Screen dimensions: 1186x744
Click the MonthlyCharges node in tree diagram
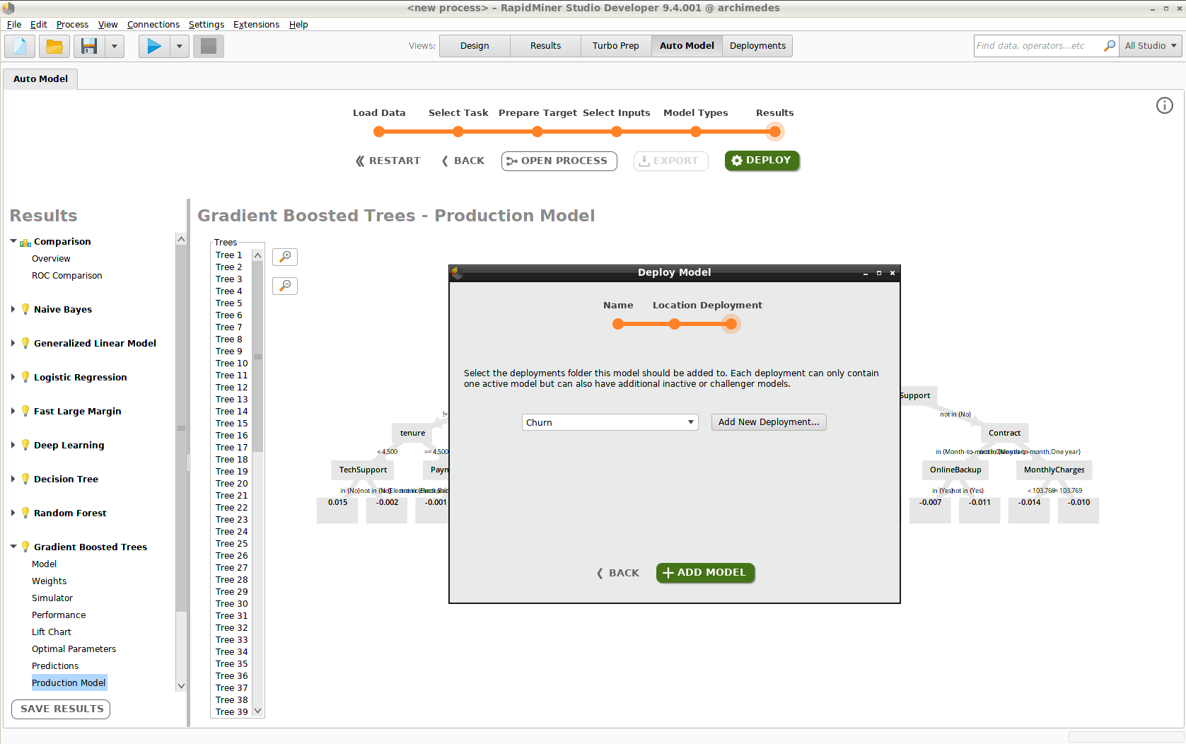[x=1054, y=470]
